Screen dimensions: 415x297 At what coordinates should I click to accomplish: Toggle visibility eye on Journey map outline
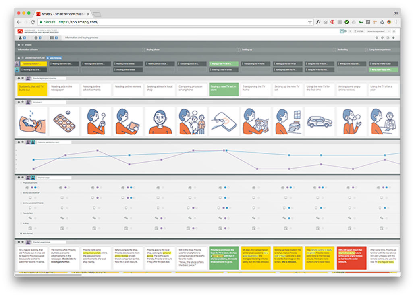[x=23, y=58]
